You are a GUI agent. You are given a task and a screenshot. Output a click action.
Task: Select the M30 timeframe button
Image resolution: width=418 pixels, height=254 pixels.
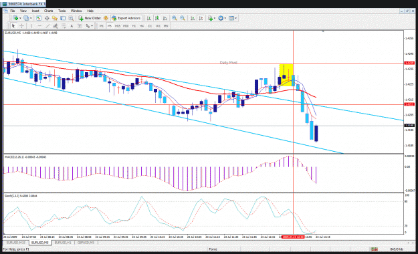(x=126, y=26)
